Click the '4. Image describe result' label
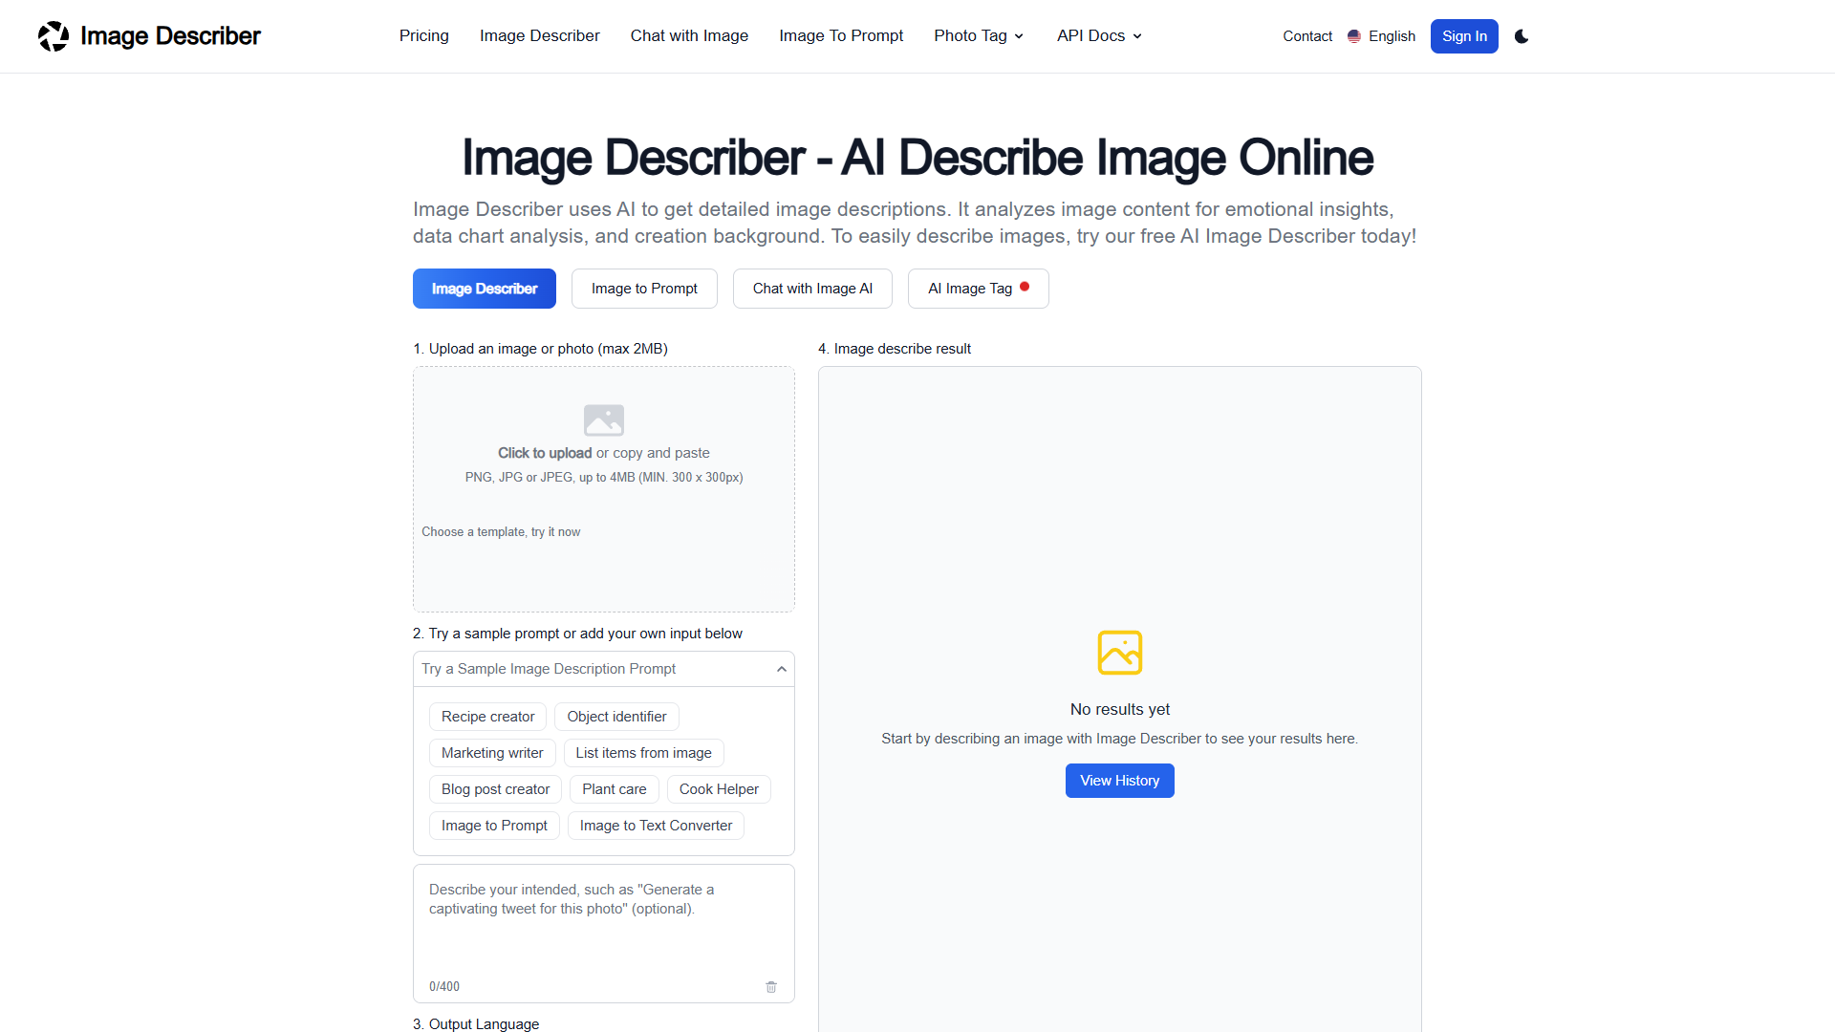The width and height of the screenshot is (1835, 1032). pos(895,349)
